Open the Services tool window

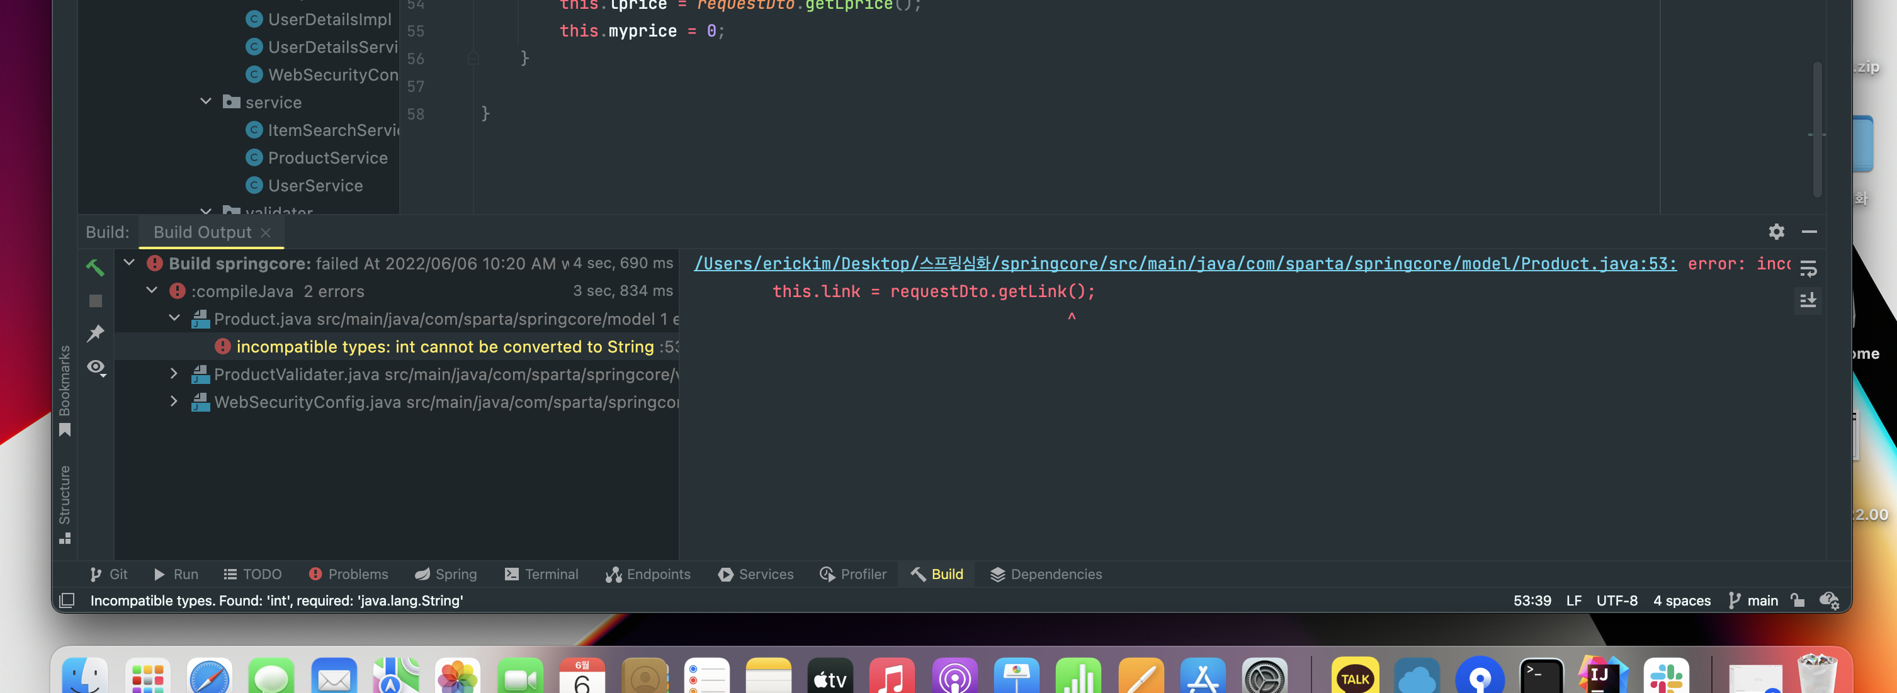pos(756,573)
